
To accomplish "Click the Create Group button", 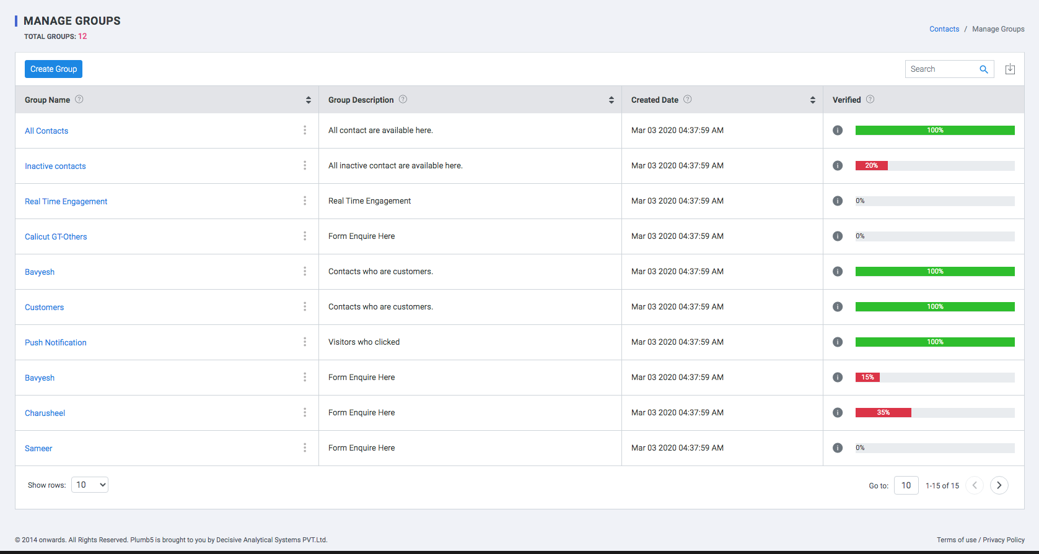I will [x=53, y=69].
